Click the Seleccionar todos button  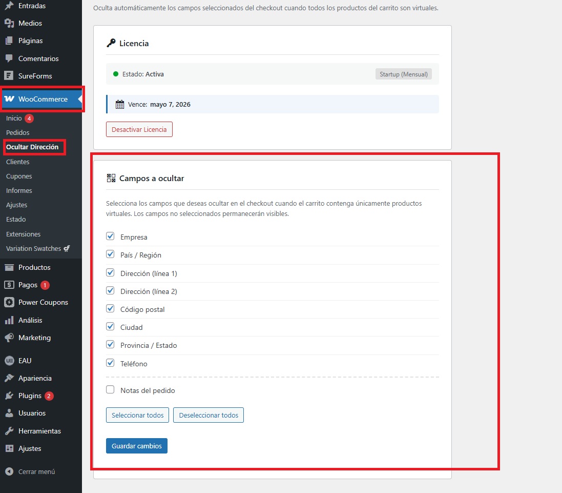point(137,415)
